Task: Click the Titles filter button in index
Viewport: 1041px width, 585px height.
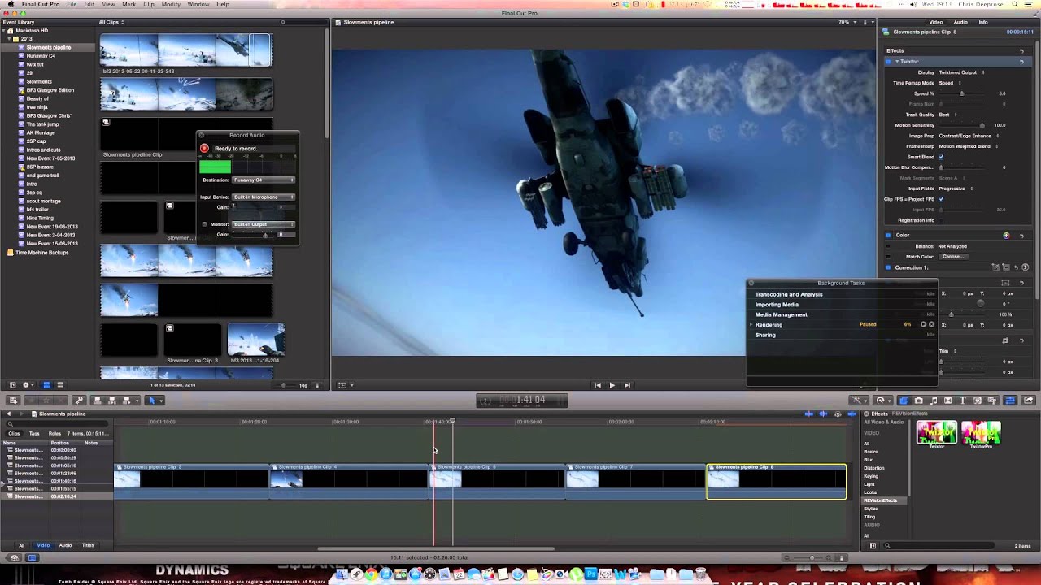Action: pos(88,545)
